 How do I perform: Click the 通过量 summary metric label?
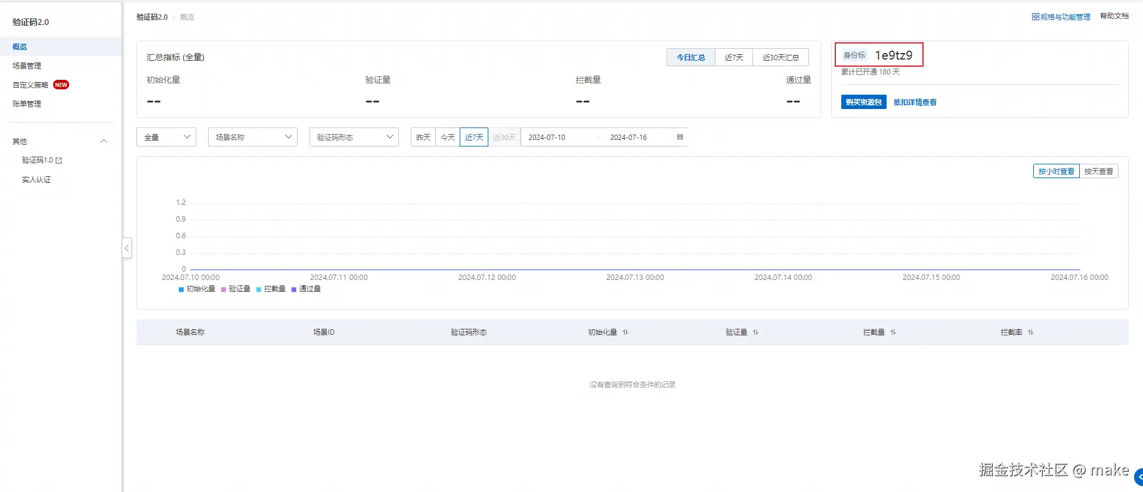coord(798,80)
